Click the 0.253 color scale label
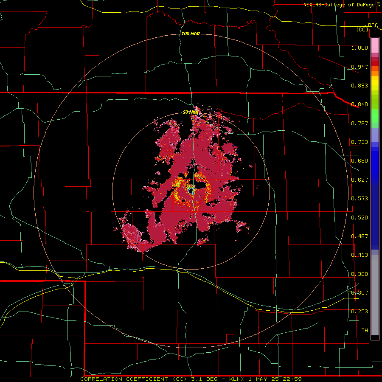The image size is (382, 382). [360, 312]
